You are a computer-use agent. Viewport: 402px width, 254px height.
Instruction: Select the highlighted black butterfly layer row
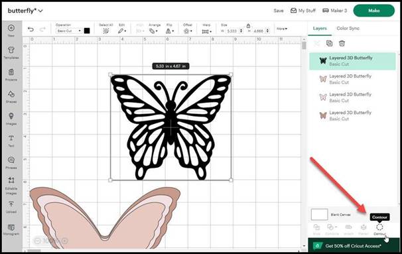352,61
